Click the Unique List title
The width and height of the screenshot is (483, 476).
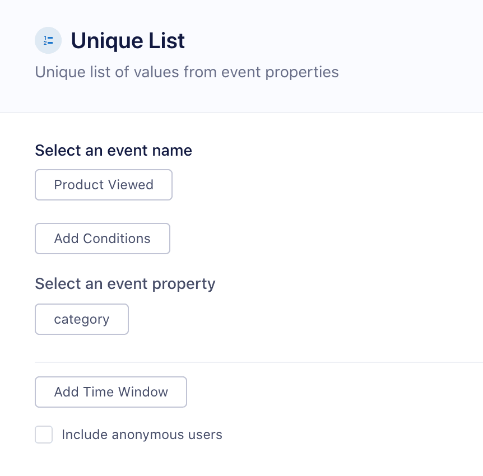[128, 40]
